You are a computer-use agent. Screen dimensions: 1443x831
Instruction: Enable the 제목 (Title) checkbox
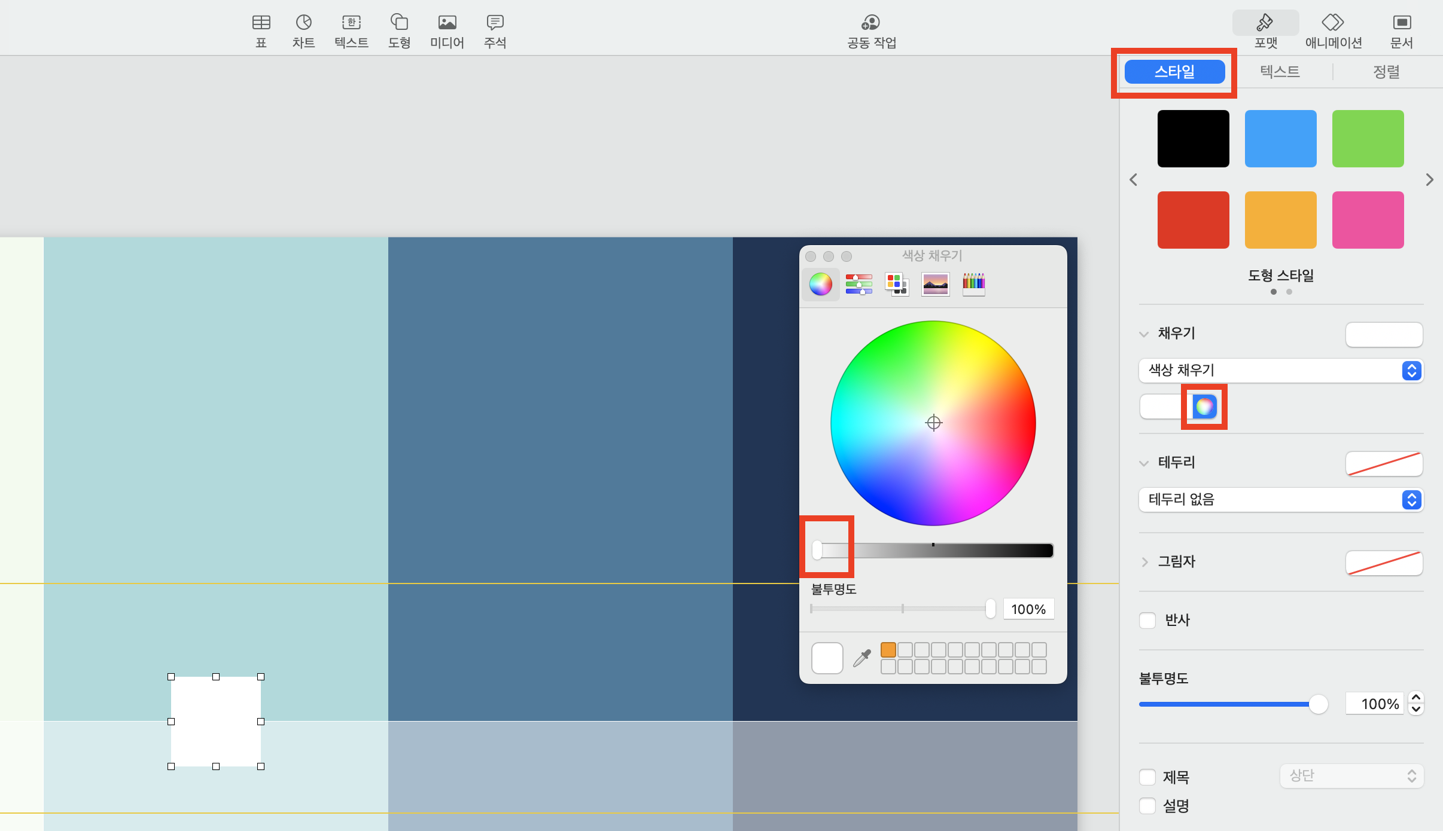point(1147,777)
